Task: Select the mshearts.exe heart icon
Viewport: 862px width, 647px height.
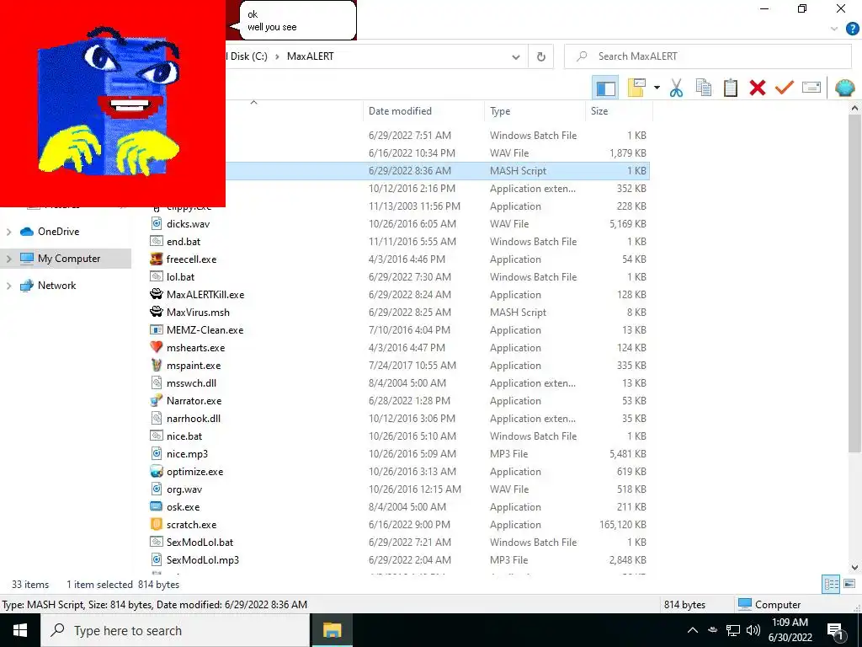Action: point(157,348)
